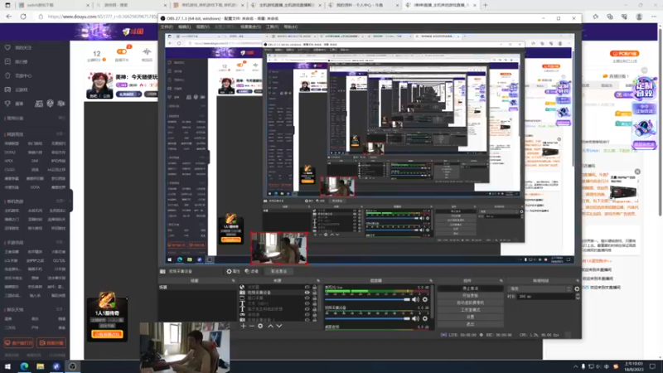Click the 定制音效 floating icon on the right
Image resolution: width=663 pixels, height=373 pixels.
tap(644, 88)
